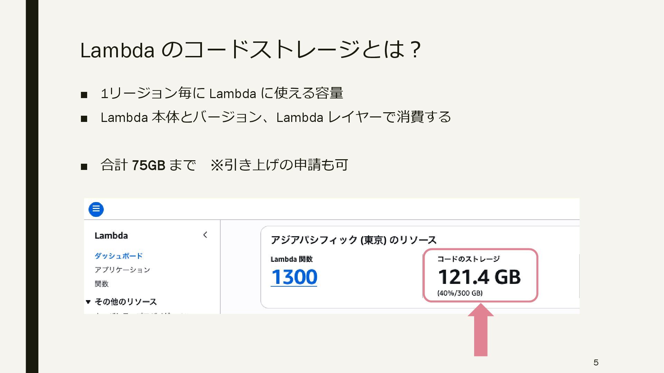Collapse the Lambda sidebar with the chevron
This screenshot has height=373, width=664.
205,235
